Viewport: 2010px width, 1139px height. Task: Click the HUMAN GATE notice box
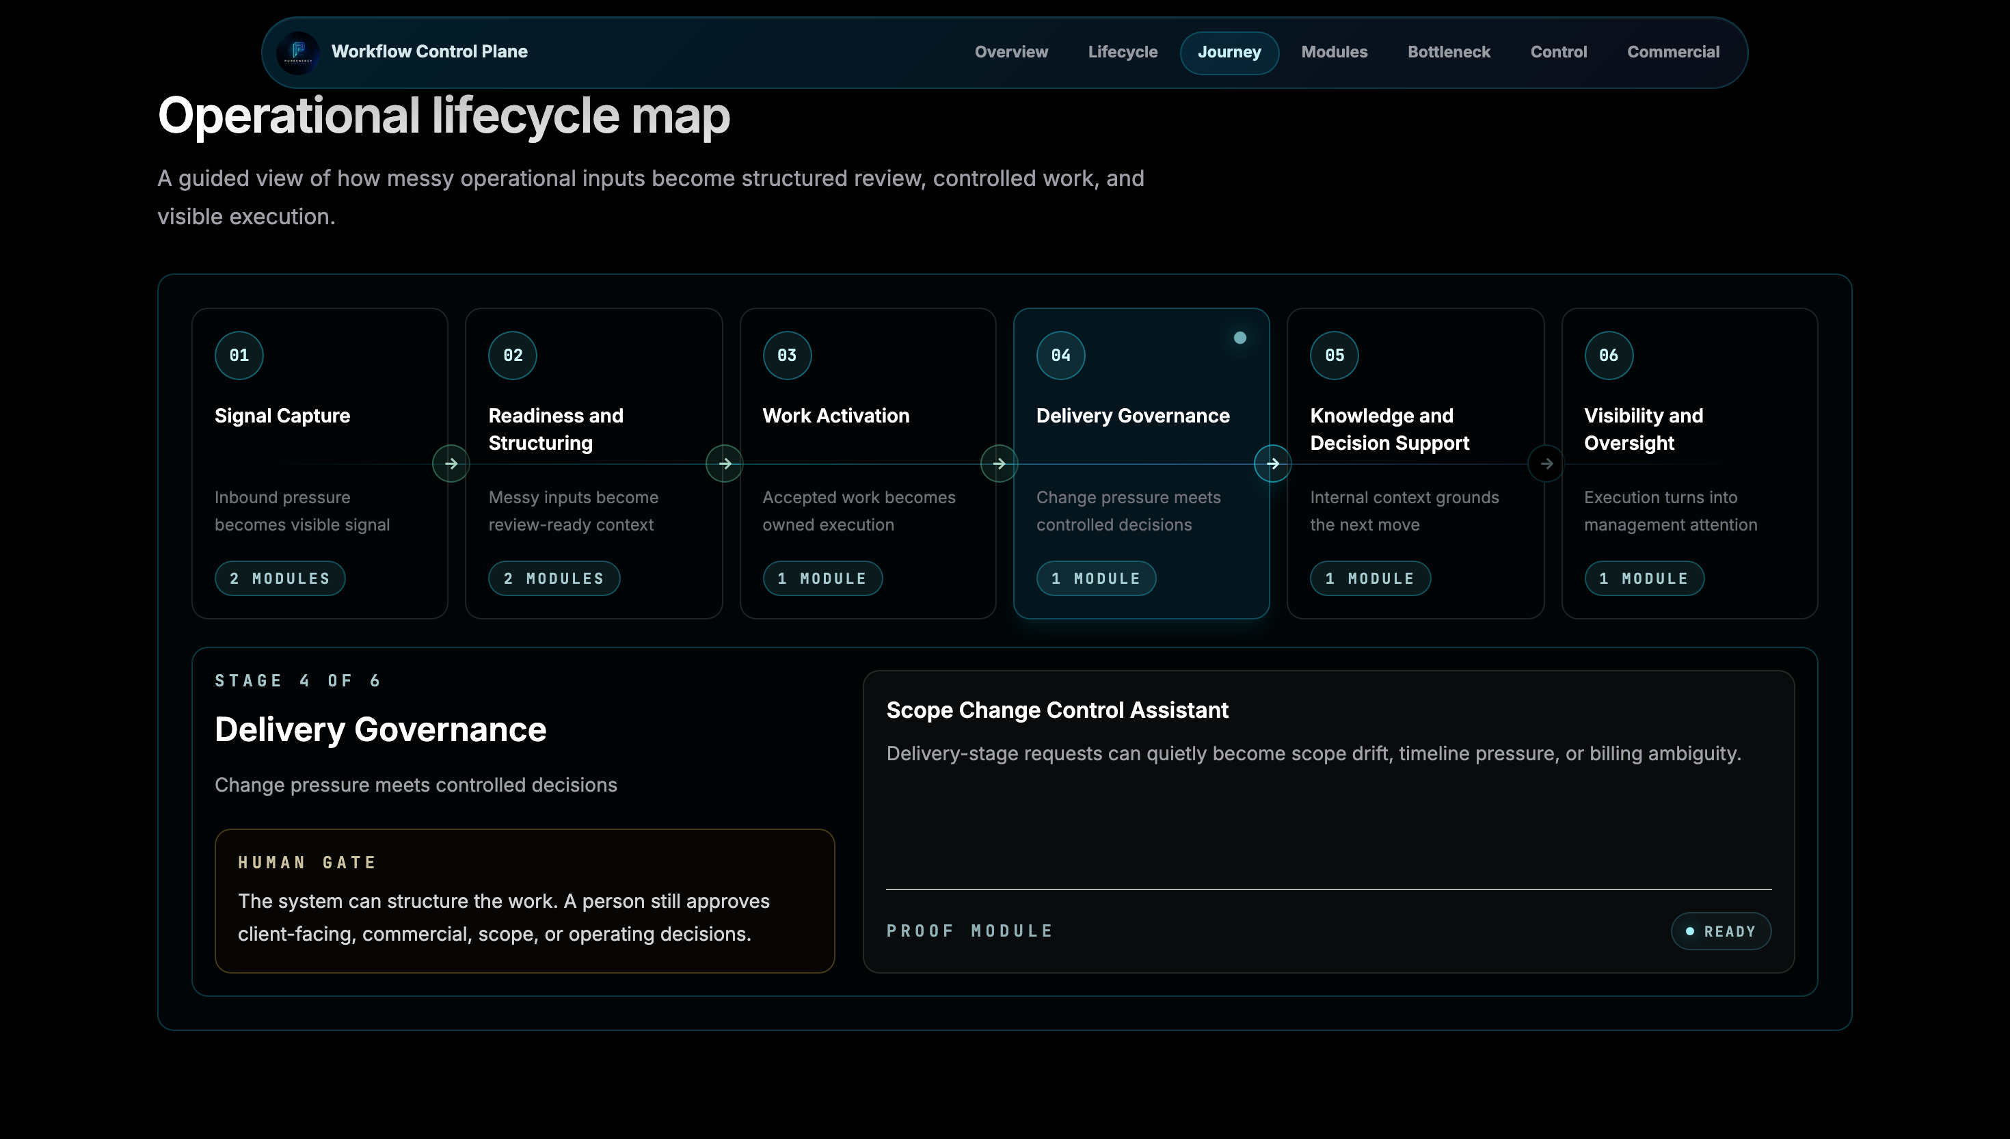pos(525,901)
